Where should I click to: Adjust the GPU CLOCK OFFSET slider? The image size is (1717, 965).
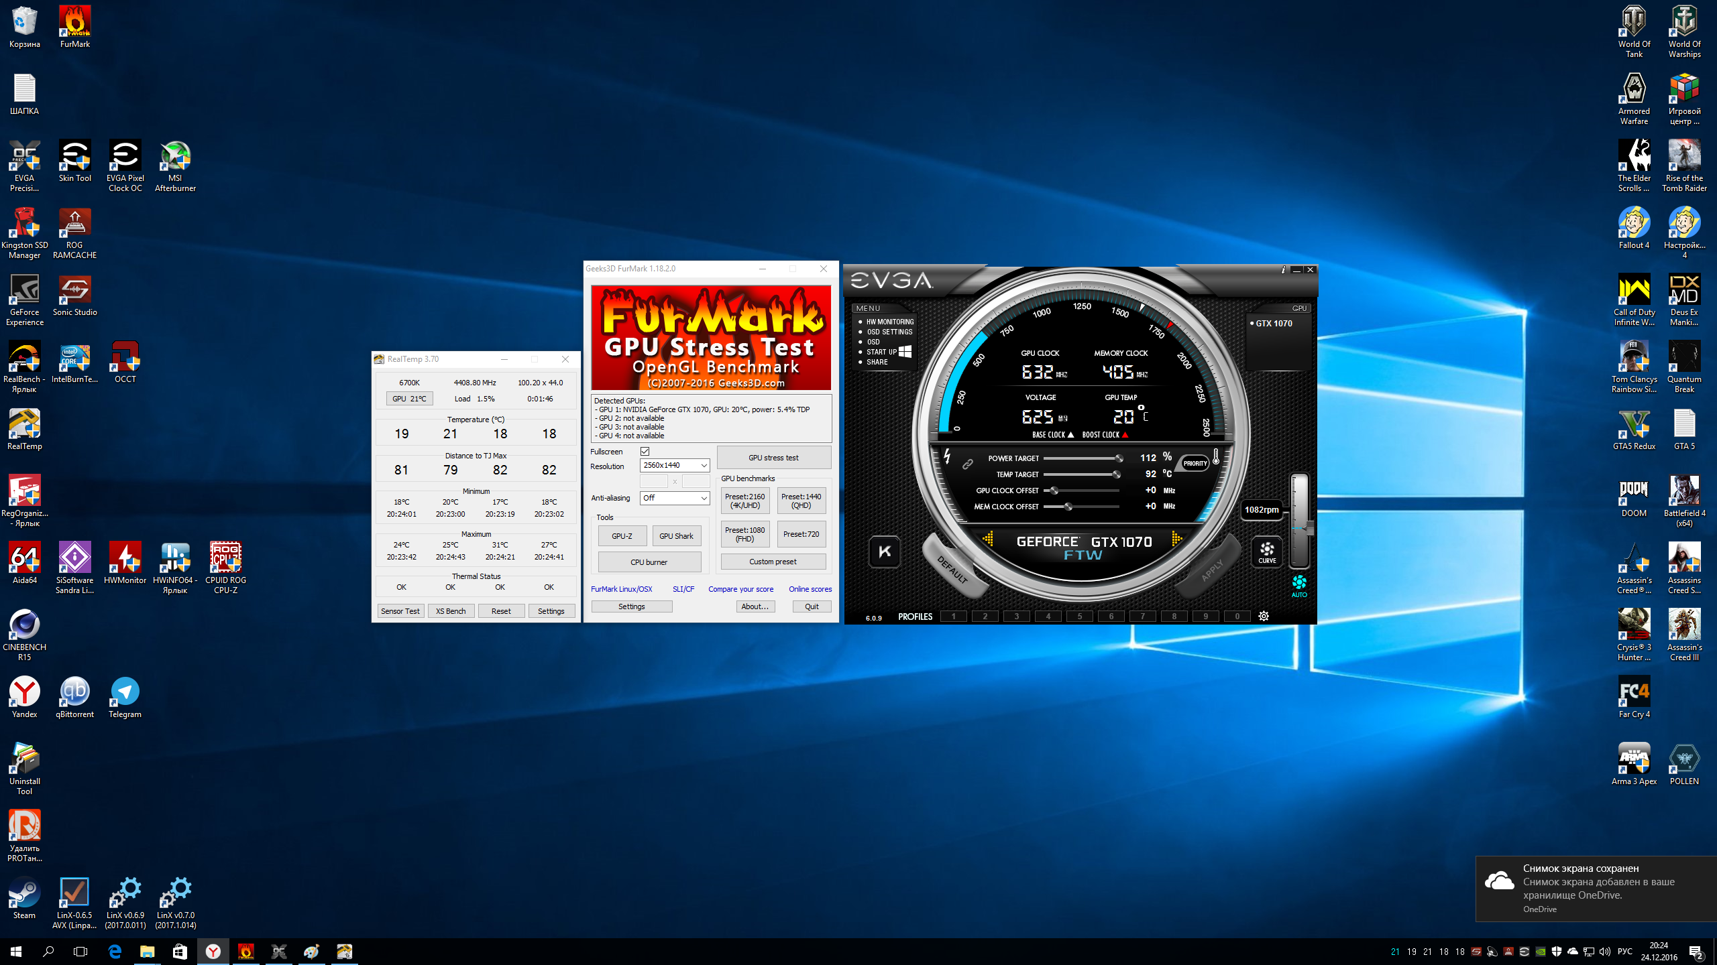coord(1054,491)
